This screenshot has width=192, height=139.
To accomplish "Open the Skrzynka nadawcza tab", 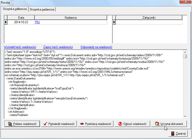I will pyautogui.click(x=42, y=9).
